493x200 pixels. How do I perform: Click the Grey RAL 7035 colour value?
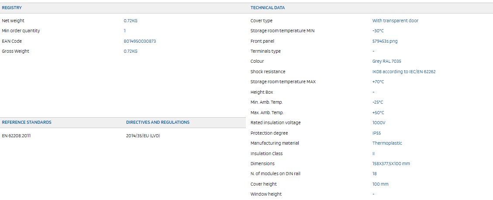386,61
